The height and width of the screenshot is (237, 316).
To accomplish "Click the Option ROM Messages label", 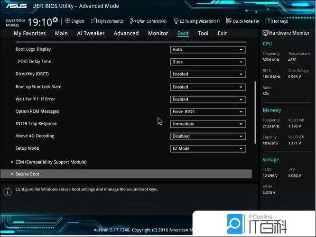I will 37,111.
